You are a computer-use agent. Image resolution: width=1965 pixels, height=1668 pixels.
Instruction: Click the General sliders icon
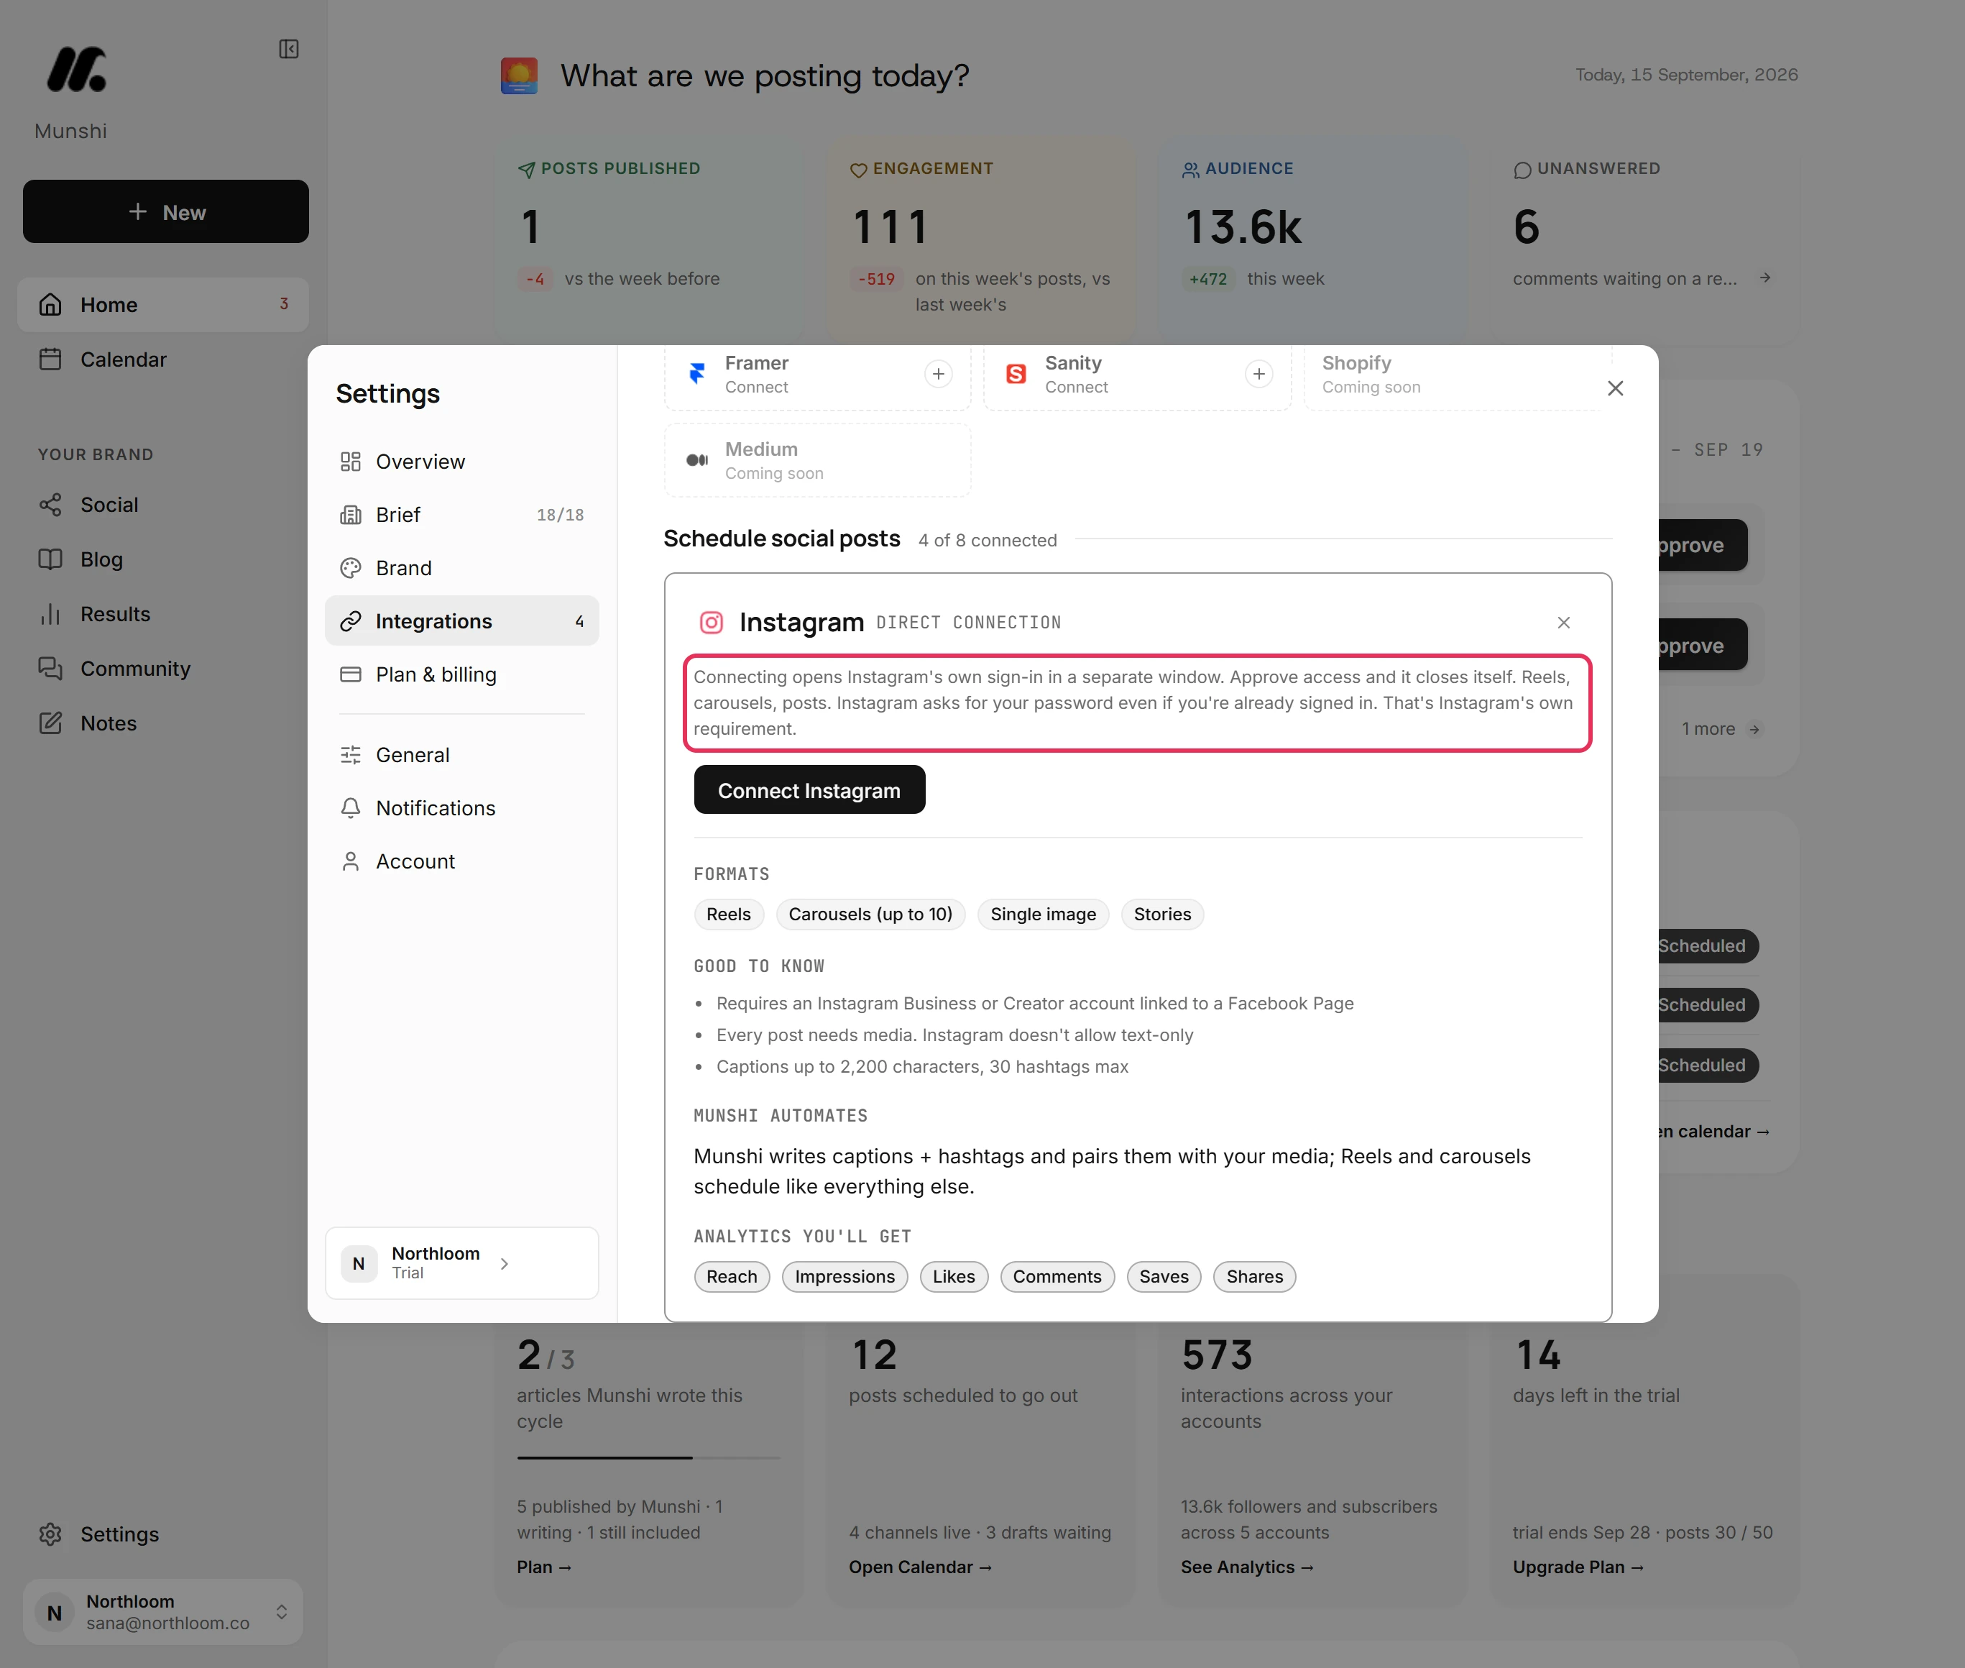pyautogui.click(x=351, y=755)
